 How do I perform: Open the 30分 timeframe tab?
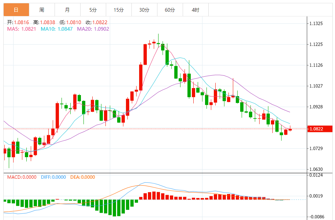pyautogui.click(x=144, y=10)
